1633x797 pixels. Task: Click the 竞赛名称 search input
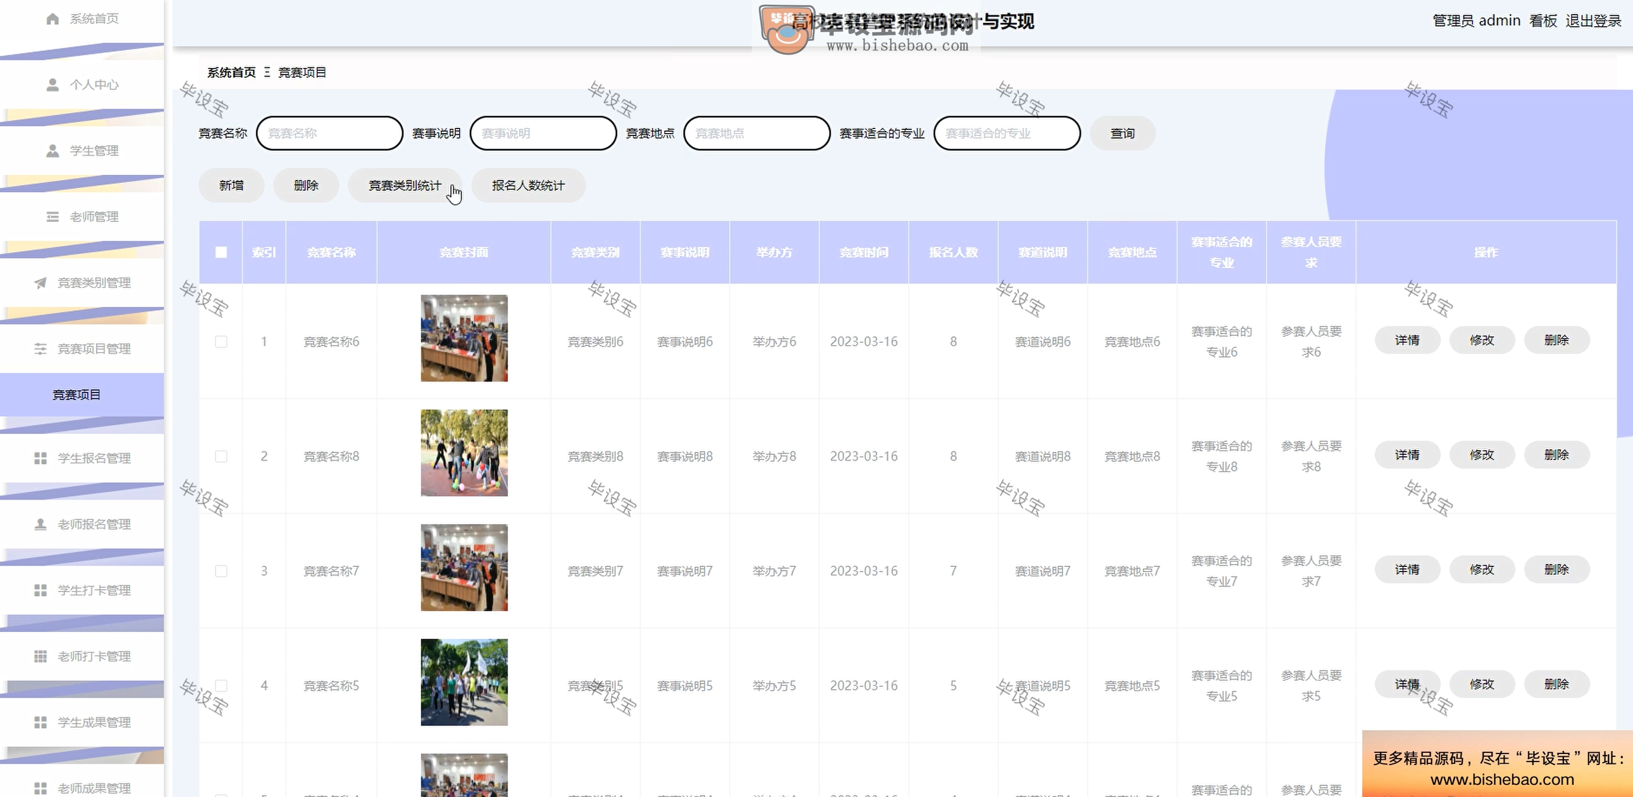click(329, 133)
